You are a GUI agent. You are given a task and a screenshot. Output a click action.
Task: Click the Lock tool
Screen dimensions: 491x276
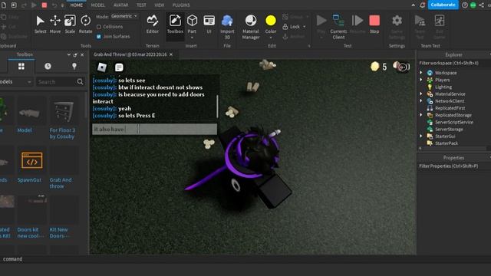294,27
